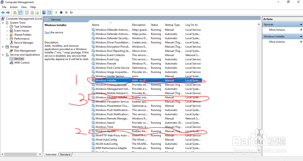Click tree pane horizontal scrollbar left arrow
This screenshot has height=161, width=303.
tap(2, 154)
